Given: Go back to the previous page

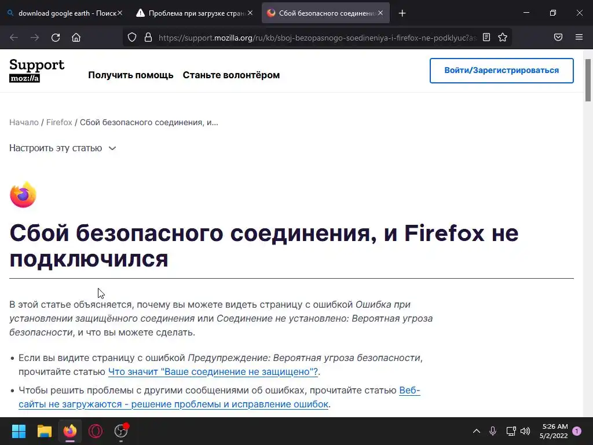Looking at the screenshot, I should tap(14, 38).
